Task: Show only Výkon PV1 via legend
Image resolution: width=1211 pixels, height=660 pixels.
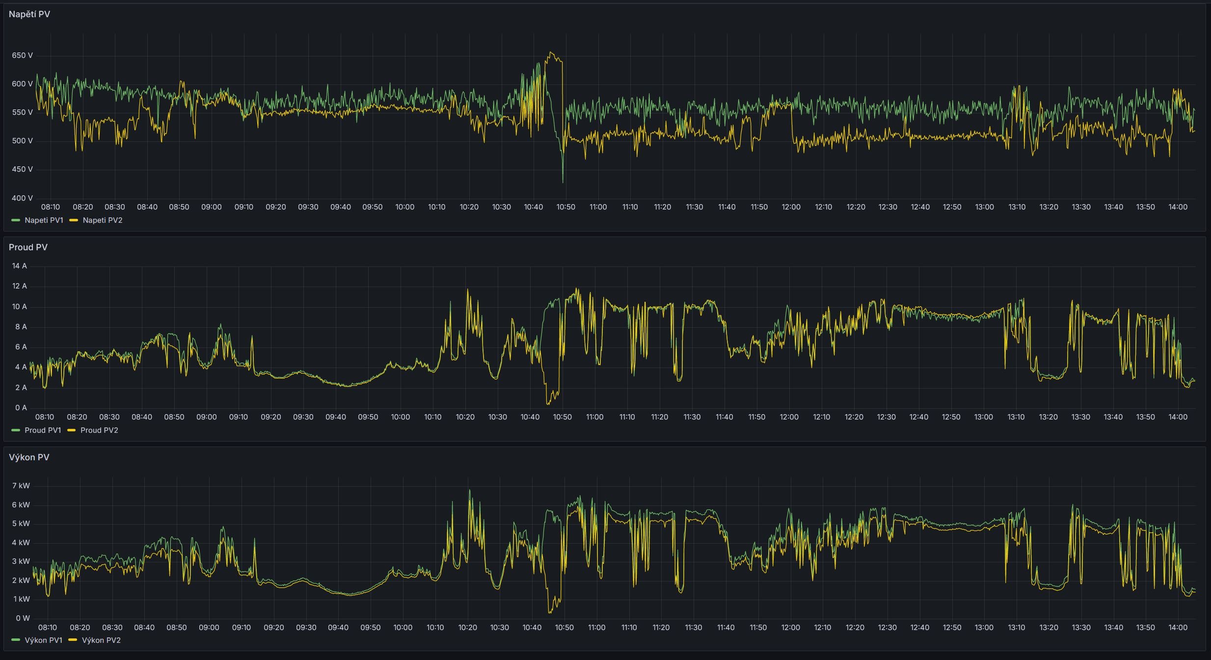Action: (x=43, y=640)
